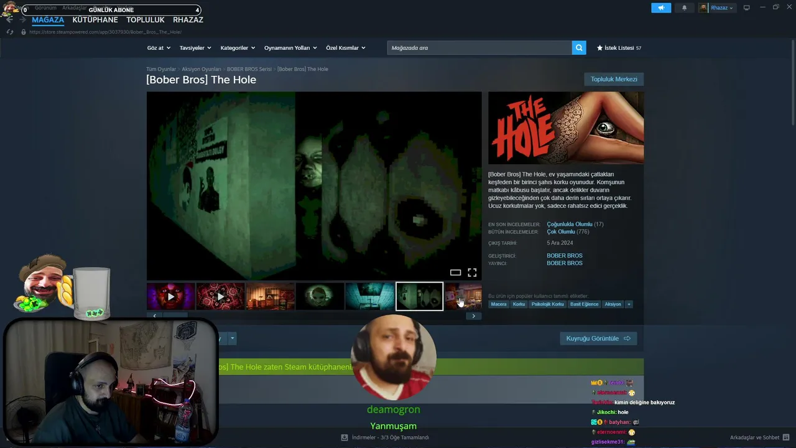The height and width of the screenshot is (448, 796).
Task: Select the green face screenshot thumbnail
Action: [x=320, y=297]
